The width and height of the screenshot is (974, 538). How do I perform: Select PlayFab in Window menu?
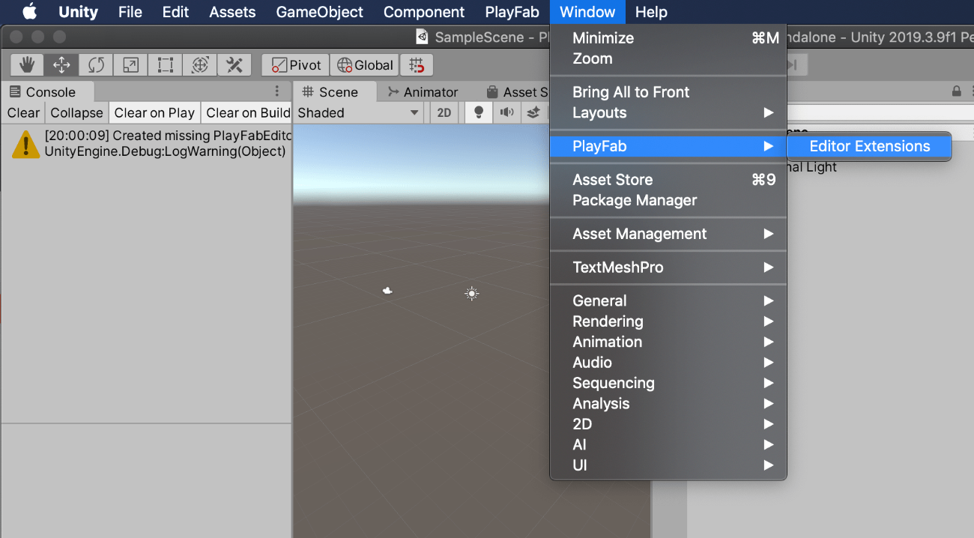pyautogui.click(x=668, y=146)
